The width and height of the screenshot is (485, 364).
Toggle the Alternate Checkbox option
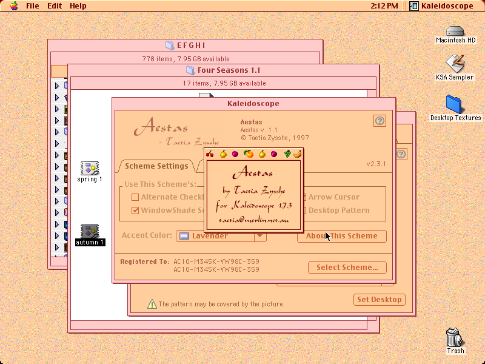coord(135,197)
